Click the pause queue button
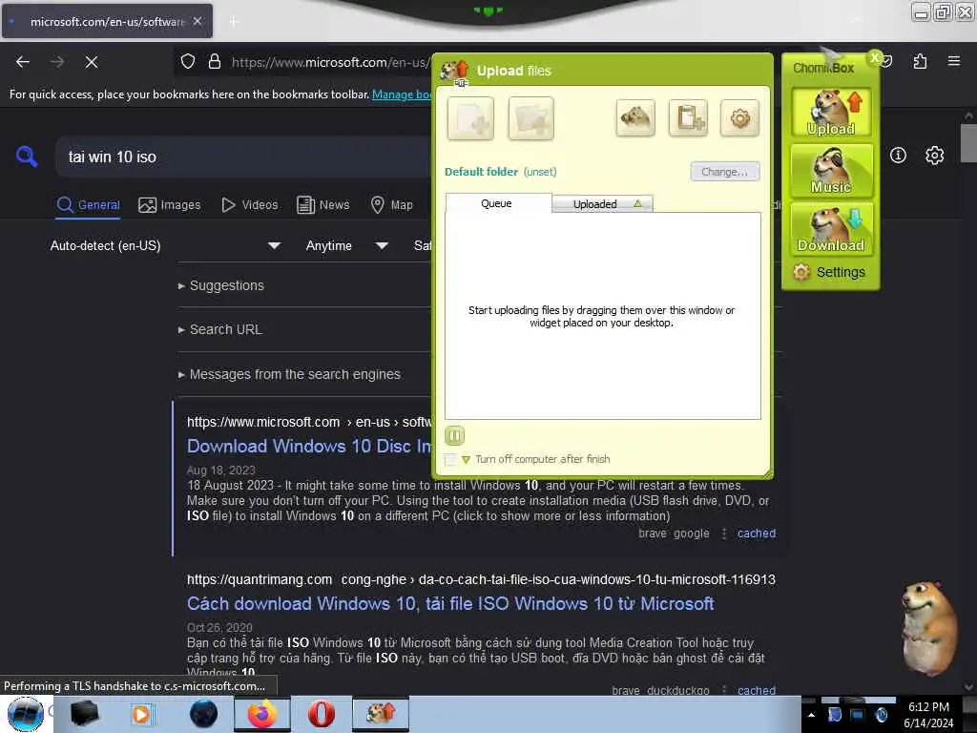 click(x=455, y=435)
